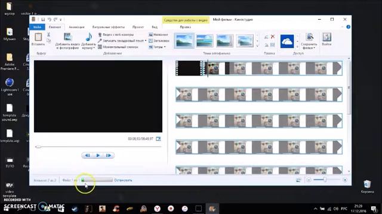Open the Файл (File) menu
Image resolution: width=382 pixels, height=214 pixels.
click(x=37, y=27)
